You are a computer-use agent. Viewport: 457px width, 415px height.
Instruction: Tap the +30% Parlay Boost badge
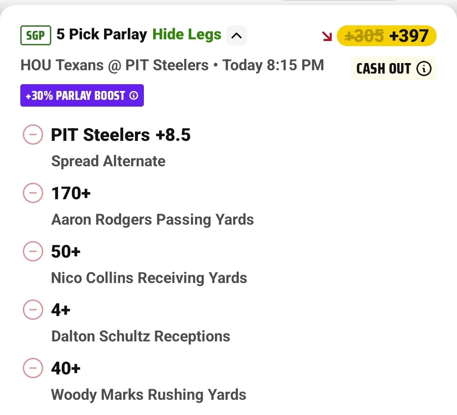(x=77, y=96)
